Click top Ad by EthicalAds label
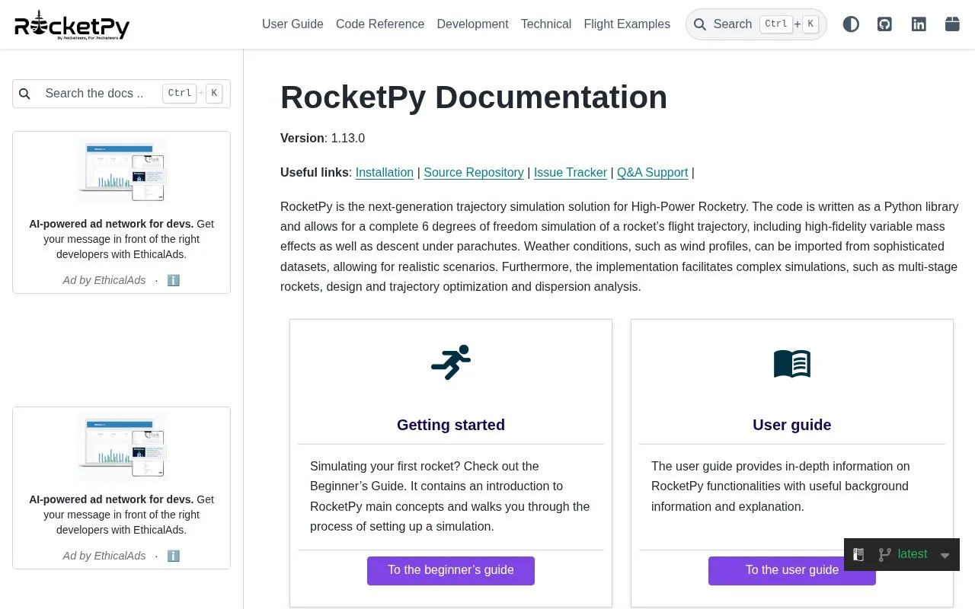This screenshot has width=975, height=609. [x=104, y=280]
